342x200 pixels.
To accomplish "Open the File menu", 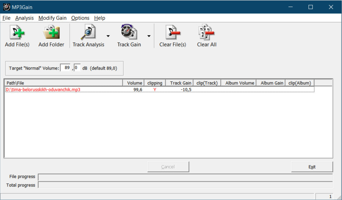I will pos(7,18).
